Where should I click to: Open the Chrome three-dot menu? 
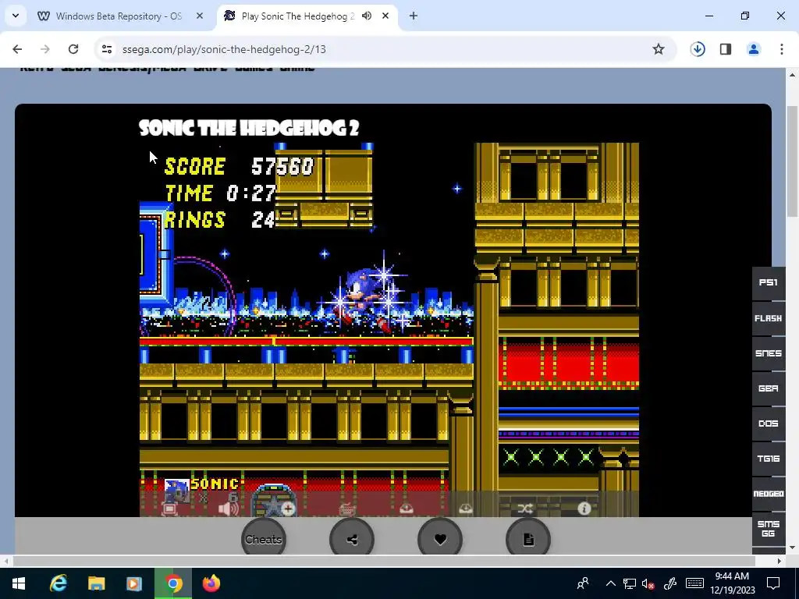click(782, 49)
